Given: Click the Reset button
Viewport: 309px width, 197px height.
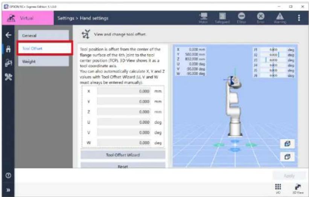Looking at the screenshot, I should click(x=123, y=165).
